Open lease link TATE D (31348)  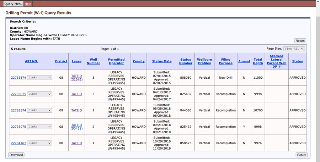click(x=76, y=78)
